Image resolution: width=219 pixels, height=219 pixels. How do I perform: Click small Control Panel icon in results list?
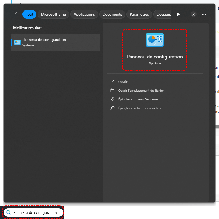click(17, 42)
